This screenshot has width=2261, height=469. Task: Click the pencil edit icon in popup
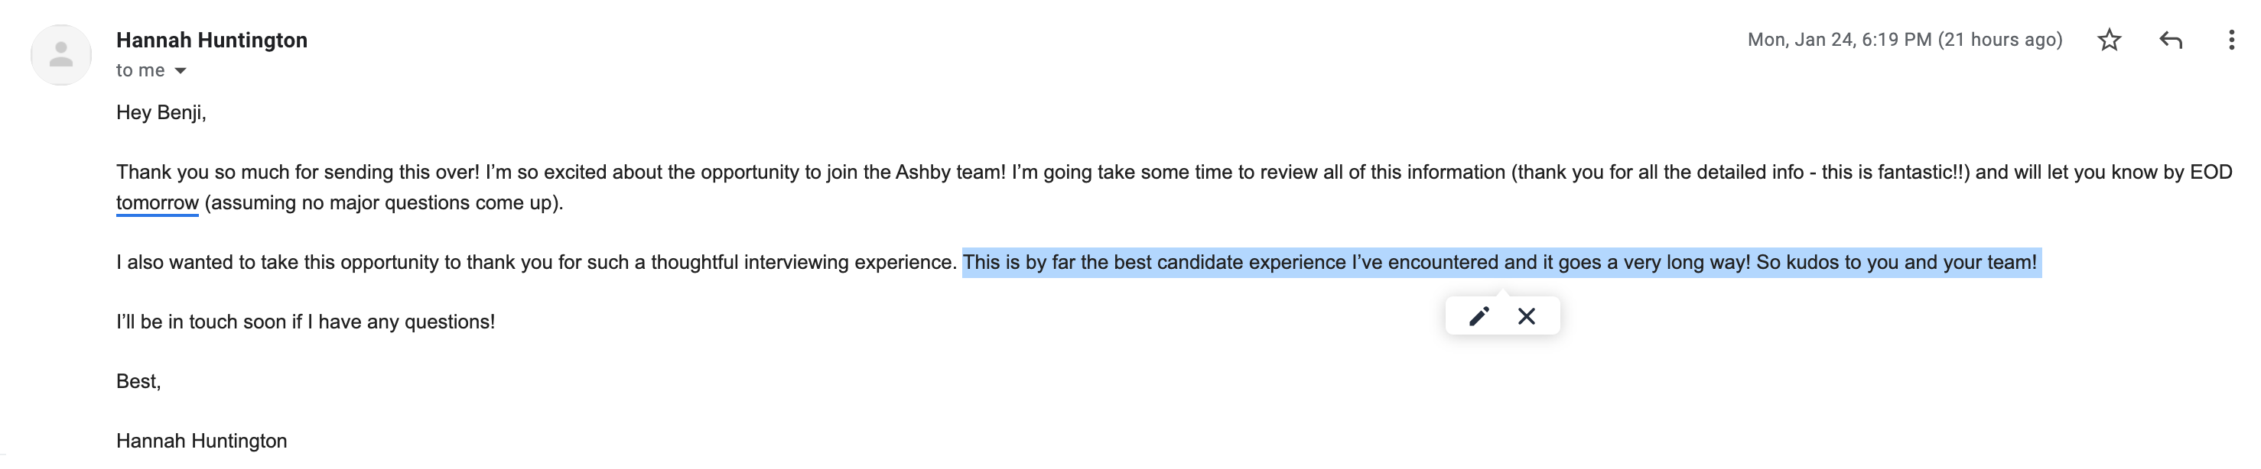pos(1479,316)
